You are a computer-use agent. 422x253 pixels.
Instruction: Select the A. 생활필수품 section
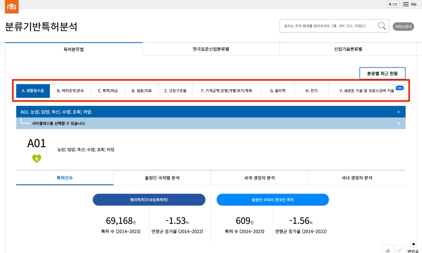33,91
